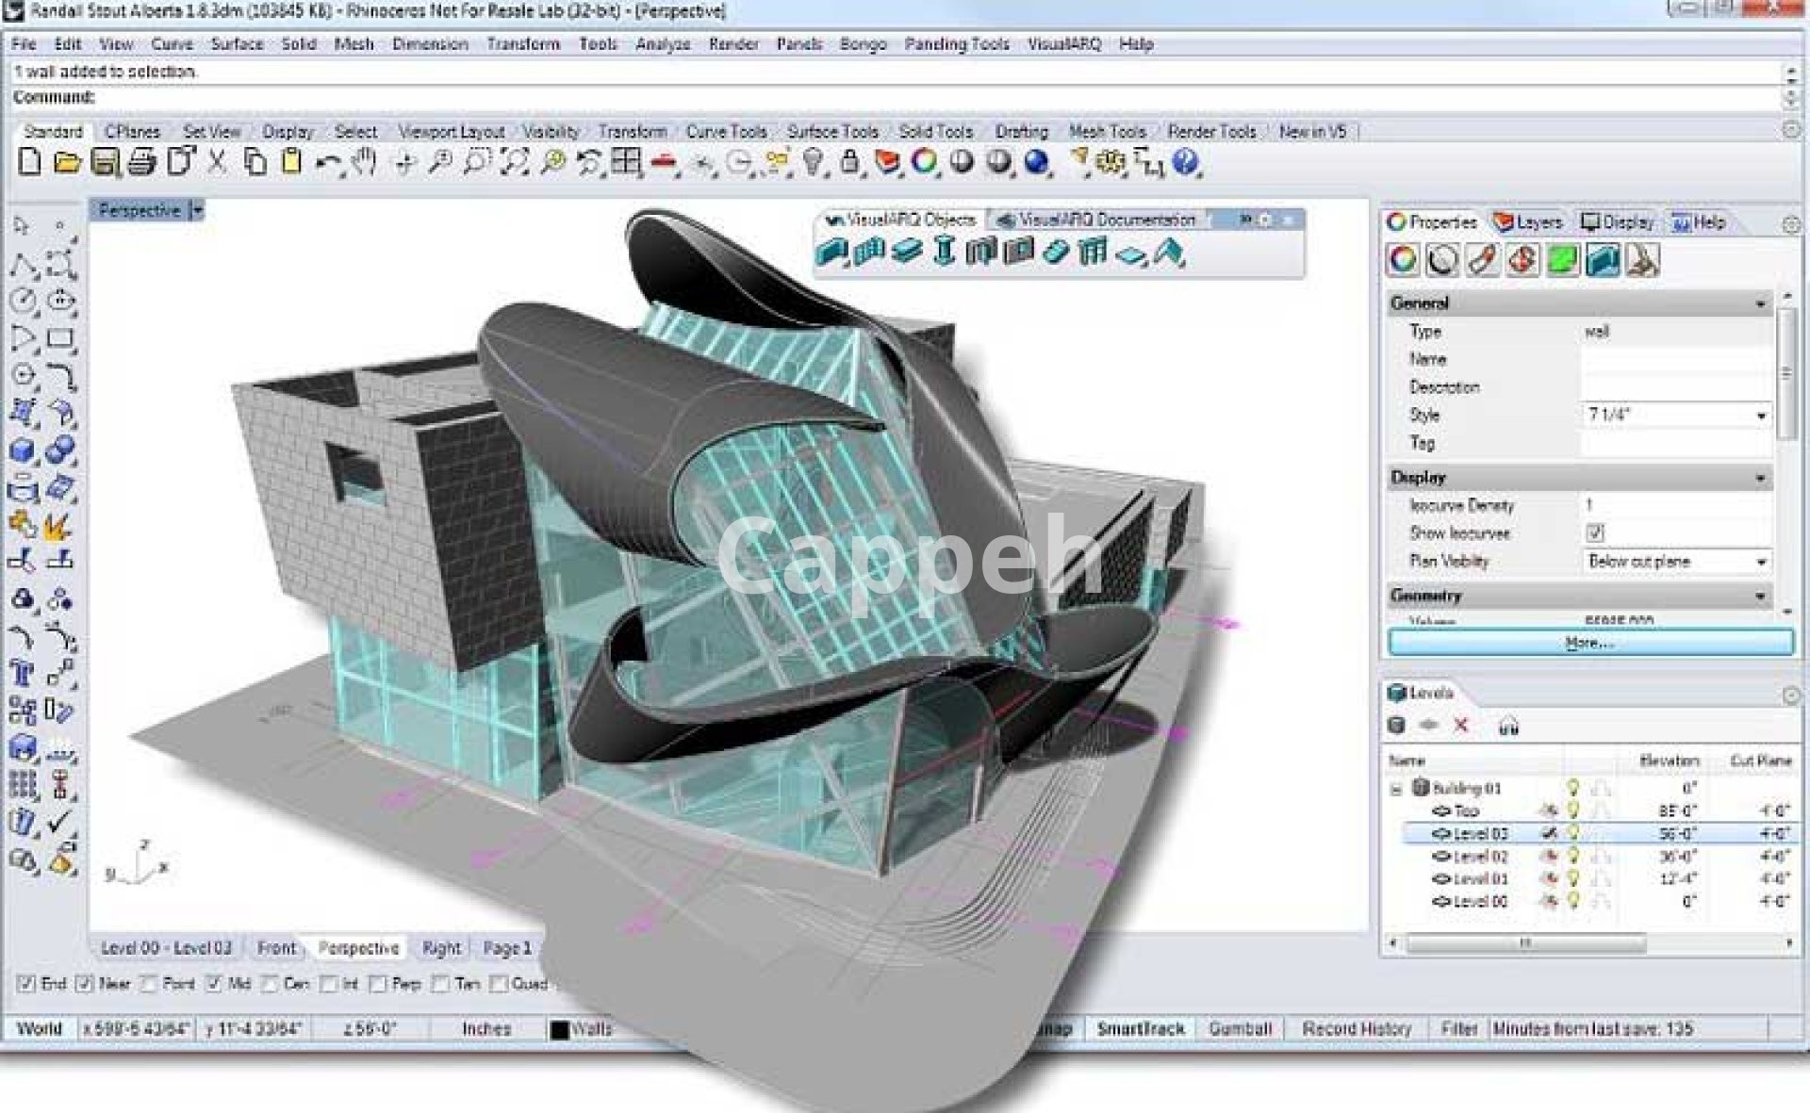This screenshot has height=1113, width=1810.
Task: Open the VisualARQ menu
Action: pyautogui.click(x=1064, y=44)
